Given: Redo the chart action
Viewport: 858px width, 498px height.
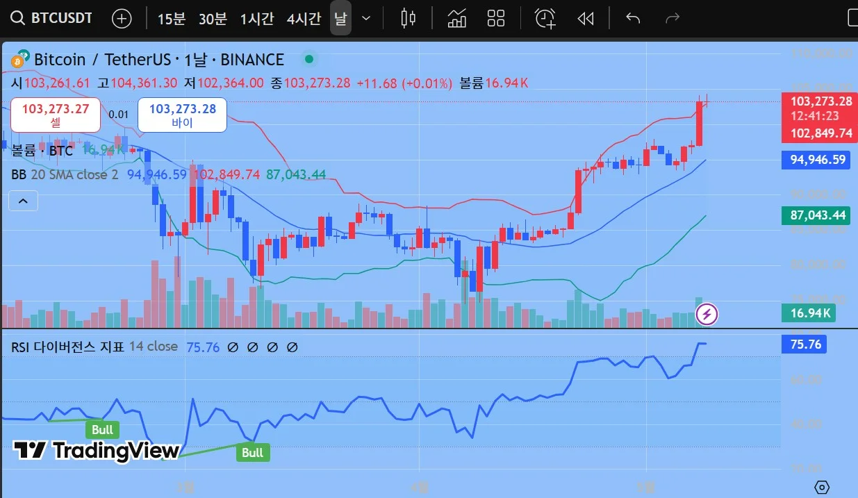Looking at the screenshot, I should 673,19.
